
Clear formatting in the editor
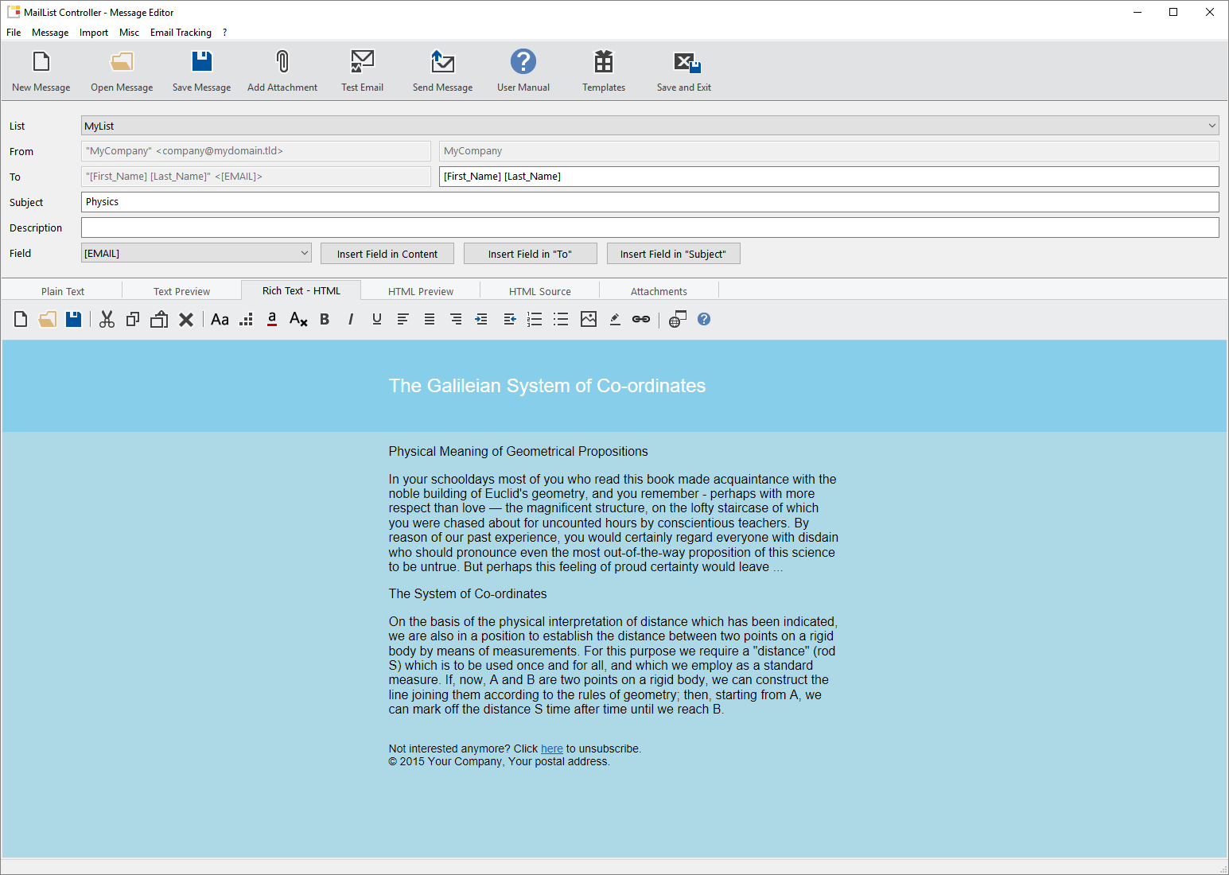(x=298, y=319)
